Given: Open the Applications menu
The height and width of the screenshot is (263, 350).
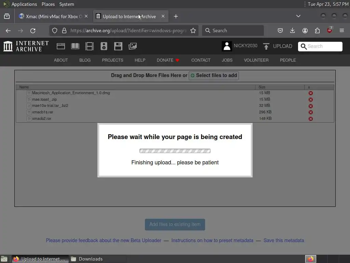Looking at the screenshot, I should [24, 4].
